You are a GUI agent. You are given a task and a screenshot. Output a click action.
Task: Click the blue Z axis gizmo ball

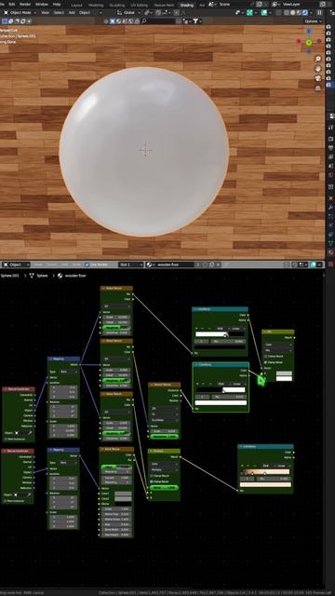[309, 32]
